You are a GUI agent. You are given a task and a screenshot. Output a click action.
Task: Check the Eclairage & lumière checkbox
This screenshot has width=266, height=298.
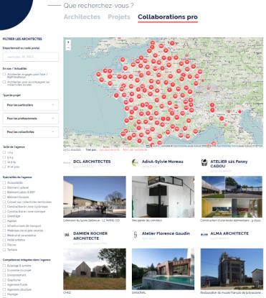pos(4,266)
